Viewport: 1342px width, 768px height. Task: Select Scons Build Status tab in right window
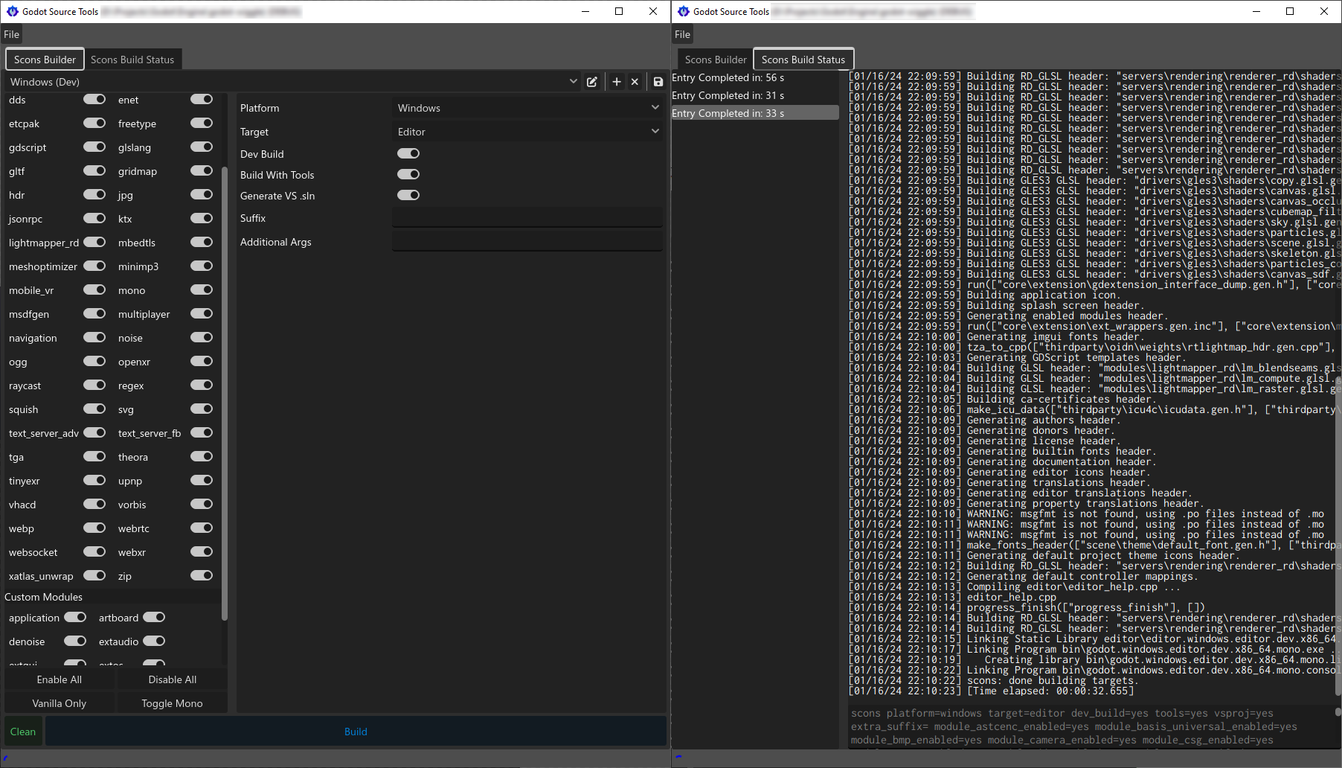[803, 60]
